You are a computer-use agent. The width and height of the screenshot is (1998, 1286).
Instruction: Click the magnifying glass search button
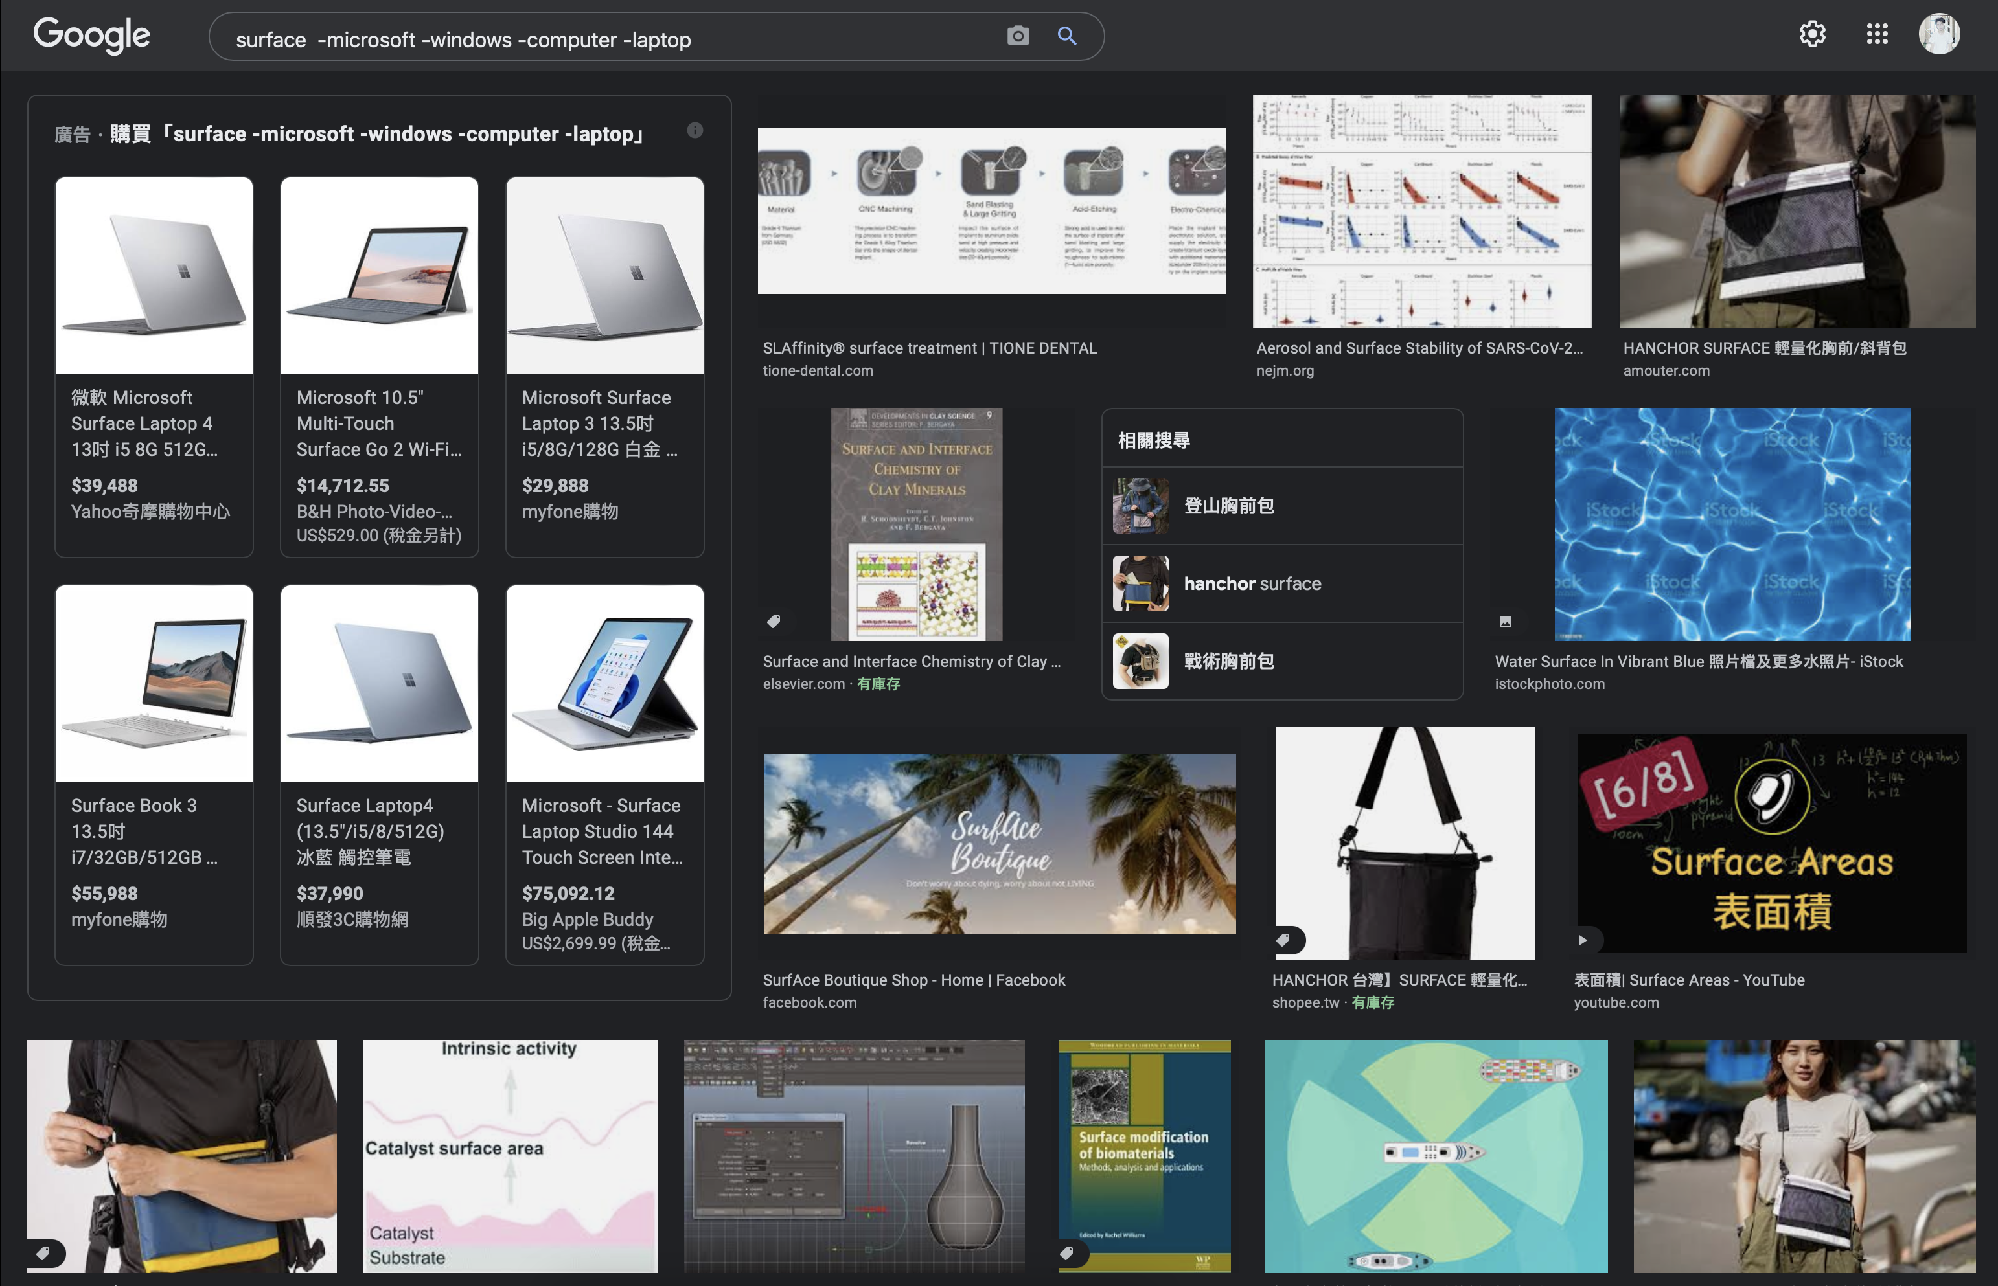[1066, 36]
